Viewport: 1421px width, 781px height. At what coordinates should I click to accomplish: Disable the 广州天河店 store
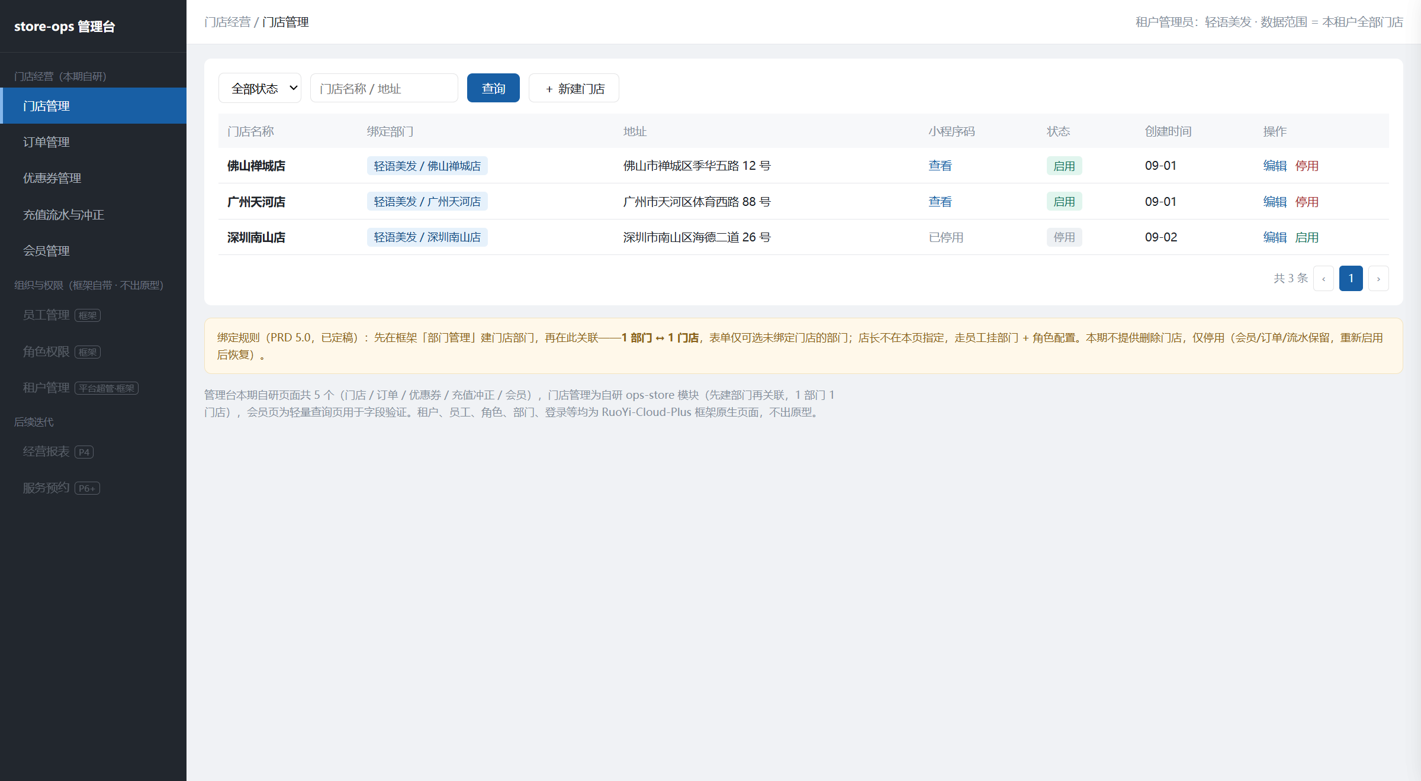(1307, 202)
